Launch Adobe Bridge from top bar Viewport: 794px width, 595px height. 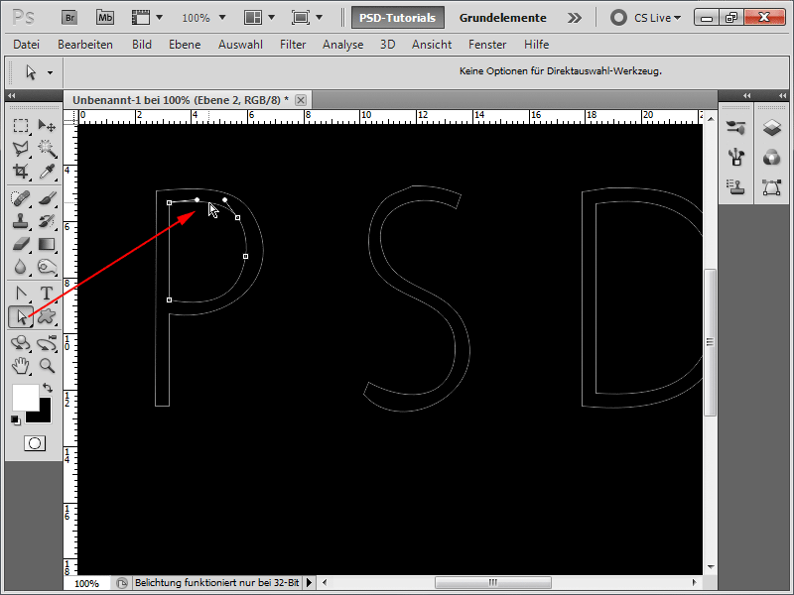tap(69, 18)
